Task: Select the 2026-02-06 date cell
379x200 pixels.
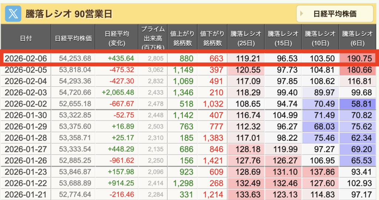Action: [x=27, y=58]
